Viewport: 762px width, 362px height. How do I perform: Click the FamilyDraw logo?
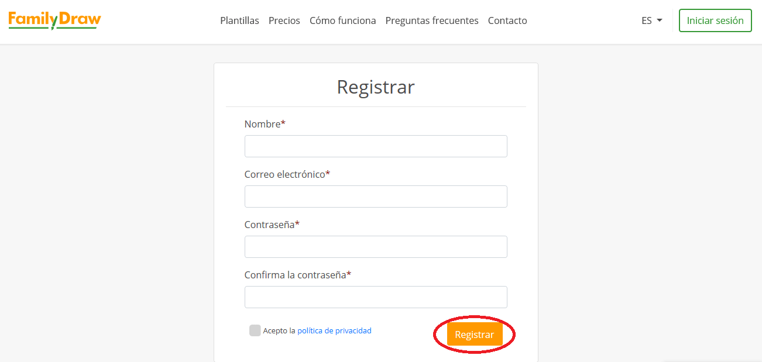pyautogui.click(x=54, y=20)
